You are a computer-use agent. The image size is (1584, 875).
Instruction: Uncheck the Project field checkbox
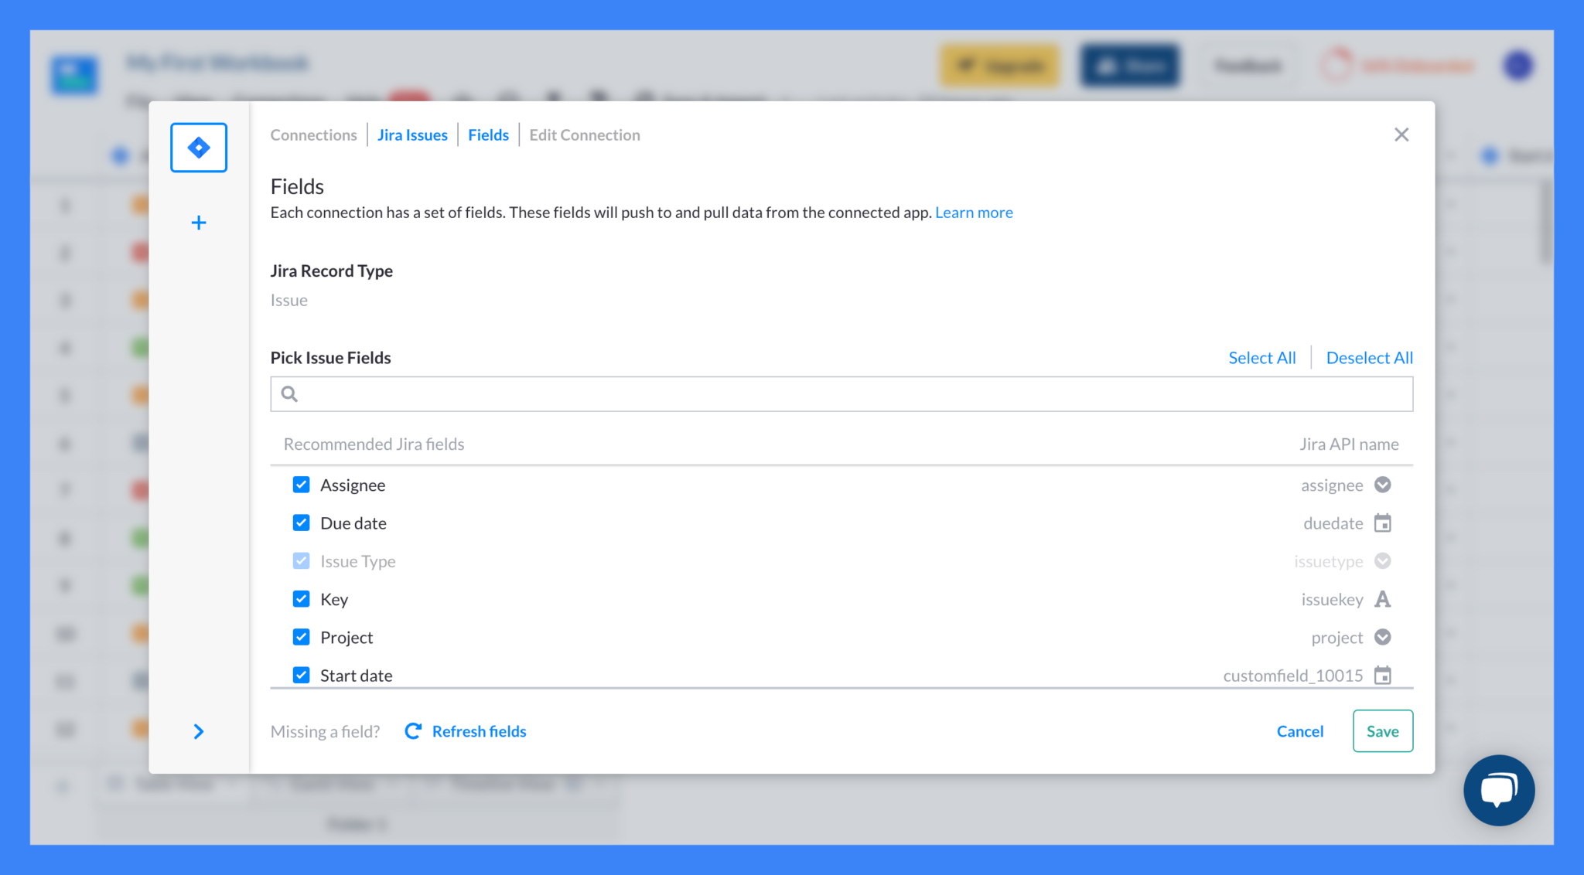302,637
